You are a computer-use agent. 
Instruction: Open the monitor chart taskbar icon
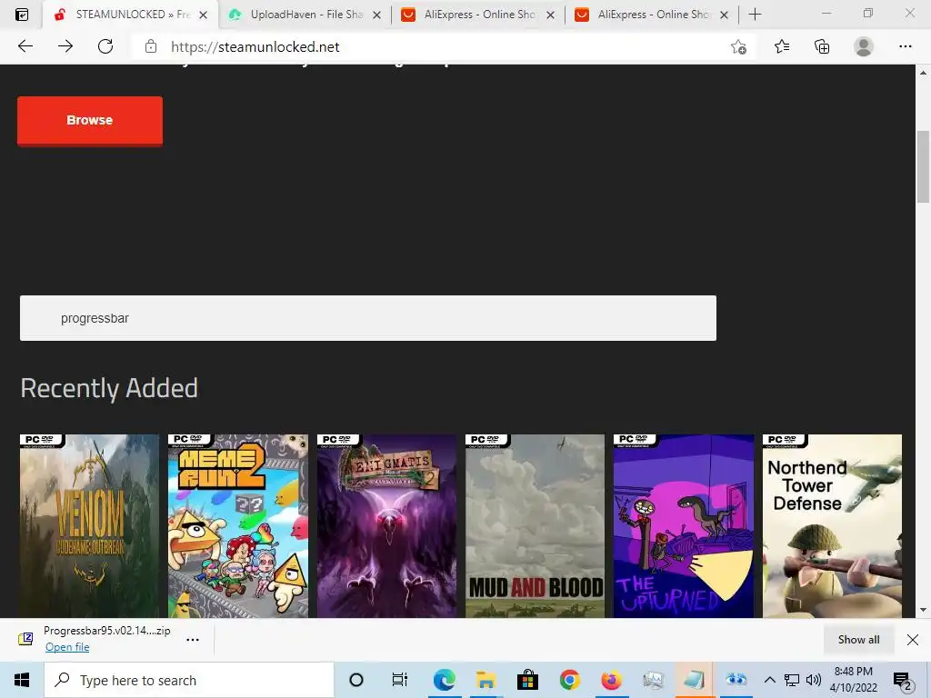click(x=653, y=680)
